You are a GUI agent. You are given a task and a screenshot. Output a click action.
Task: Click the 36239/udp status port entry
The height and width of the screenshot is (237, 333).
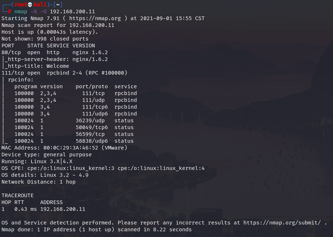90,120
